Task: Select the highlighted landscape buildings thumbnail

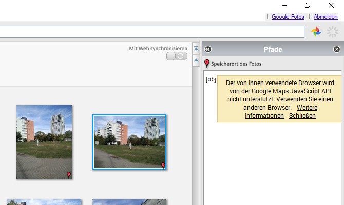Action: [129, 142]
